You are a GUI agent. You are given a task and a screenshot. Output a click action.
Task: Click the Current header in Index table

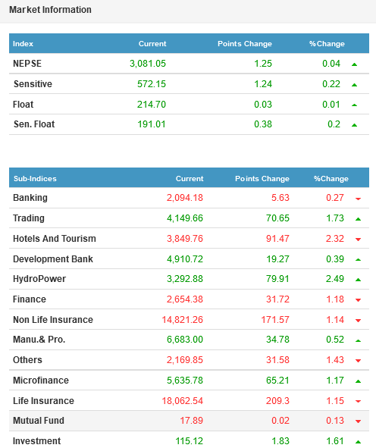(152, 44)
